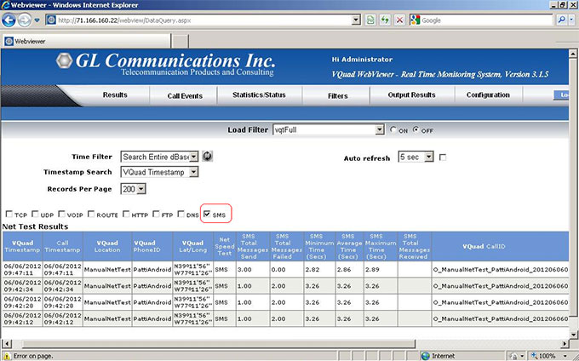Open the search provider options arrow
The height and width of the screenshot is (361, 579).
(x=572, y=20)
